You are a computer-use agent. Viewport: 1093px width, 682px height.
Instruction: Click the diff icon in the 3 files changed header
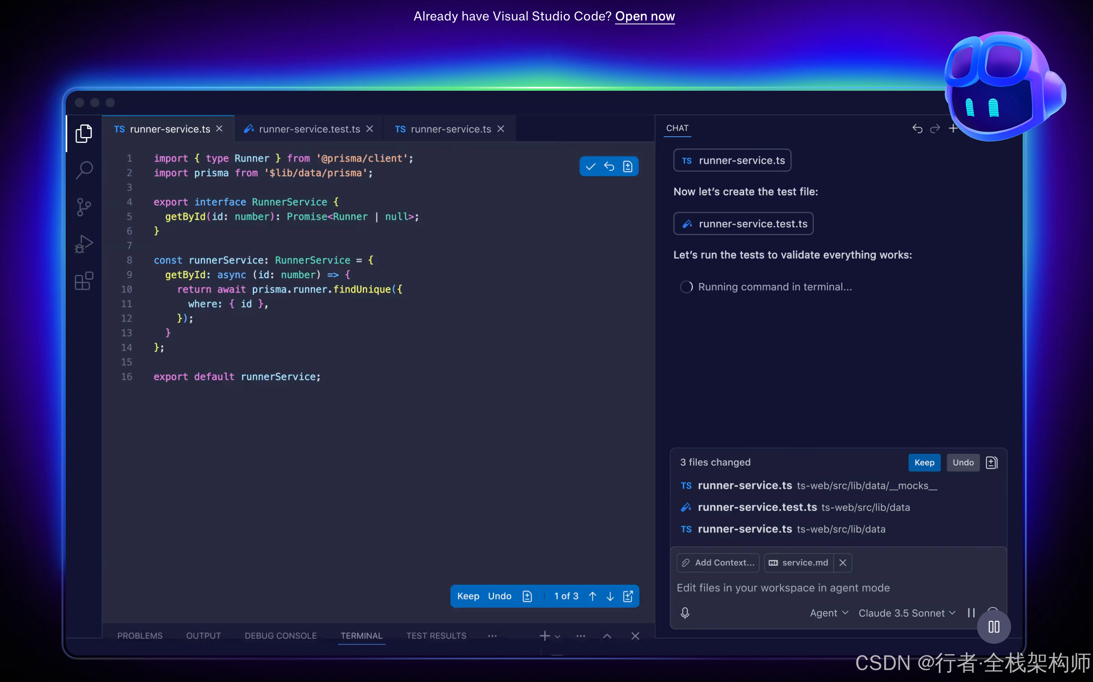click(991, 462)
